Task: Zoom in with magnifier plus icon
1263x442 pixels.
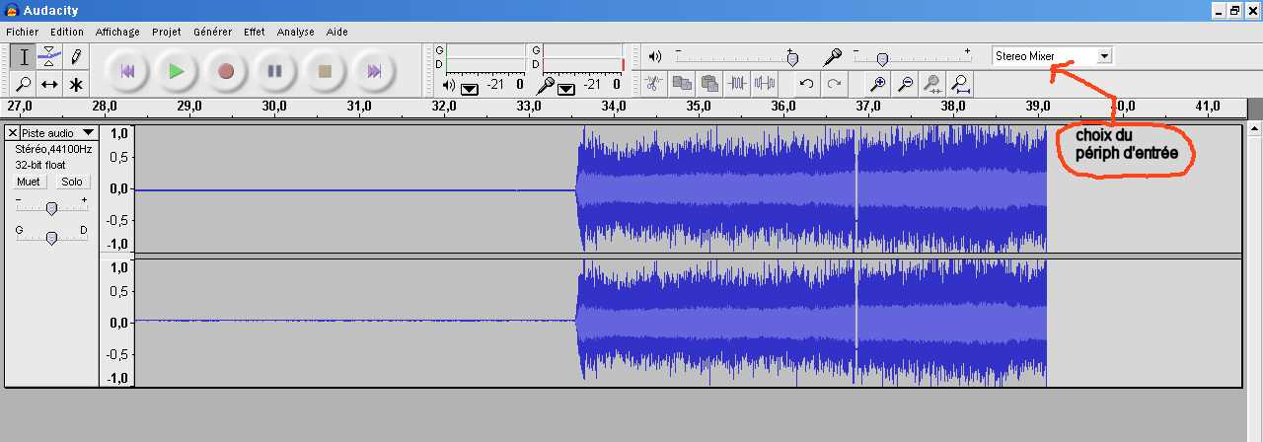Action: (878, 84)
